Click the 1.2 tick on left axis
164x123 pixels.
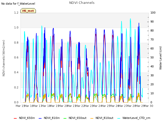[16, 13]
